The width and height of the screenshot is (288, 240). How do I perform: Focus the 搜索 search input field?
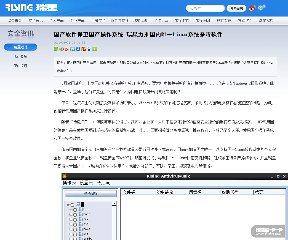(205, 8)
